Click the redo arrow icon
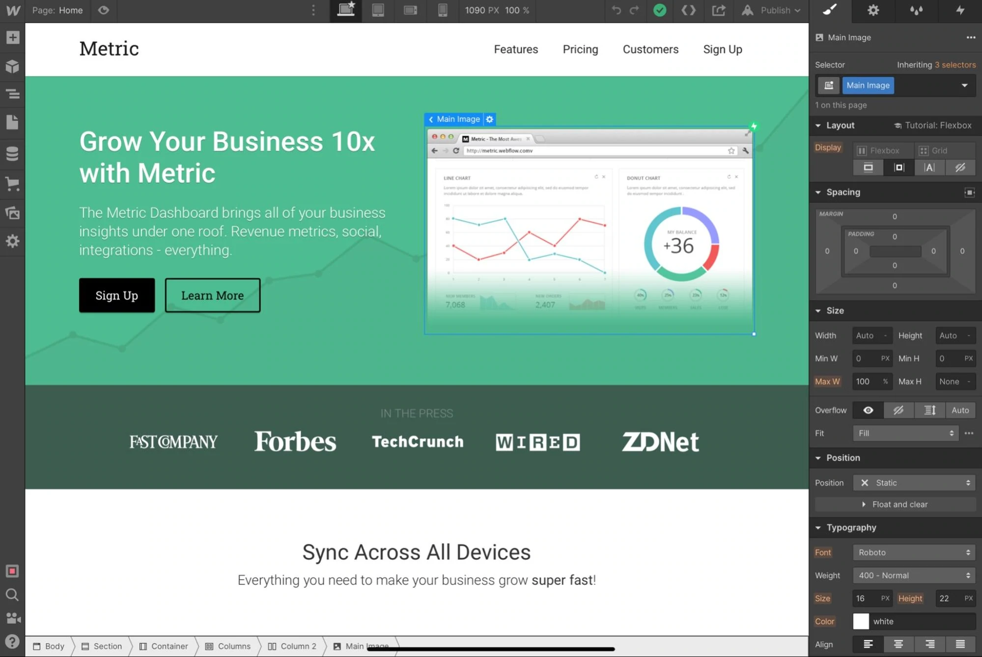This screenshot has height=657, width=982. click(x=634, y=10)
